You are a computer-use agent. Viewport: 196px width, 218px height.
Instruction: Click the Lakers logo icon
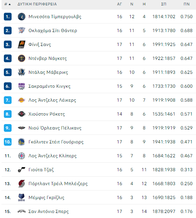click(22, 100)
